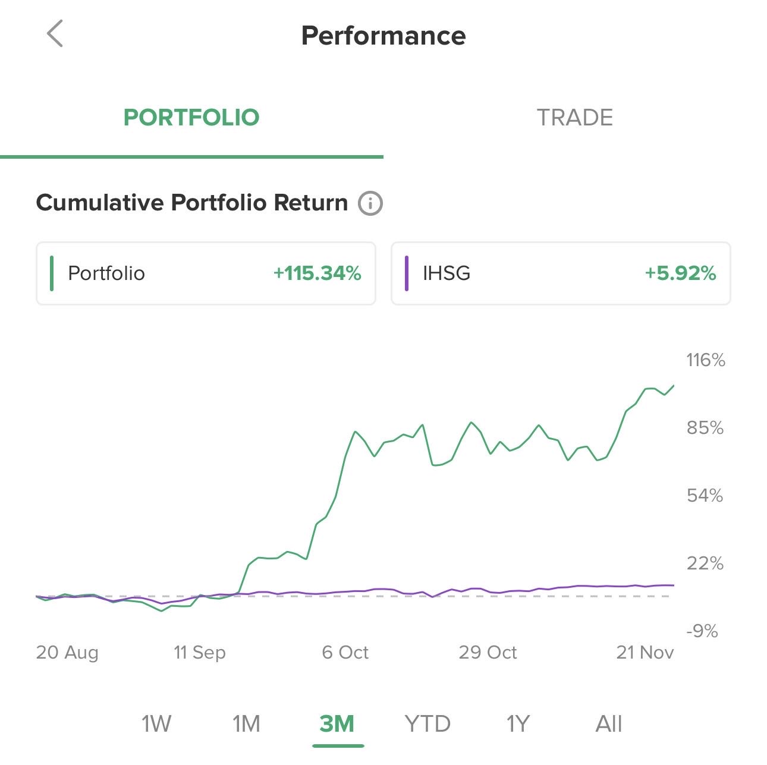
Task: Tap the +5.92% IHSG return value
Action: [680, 273]
